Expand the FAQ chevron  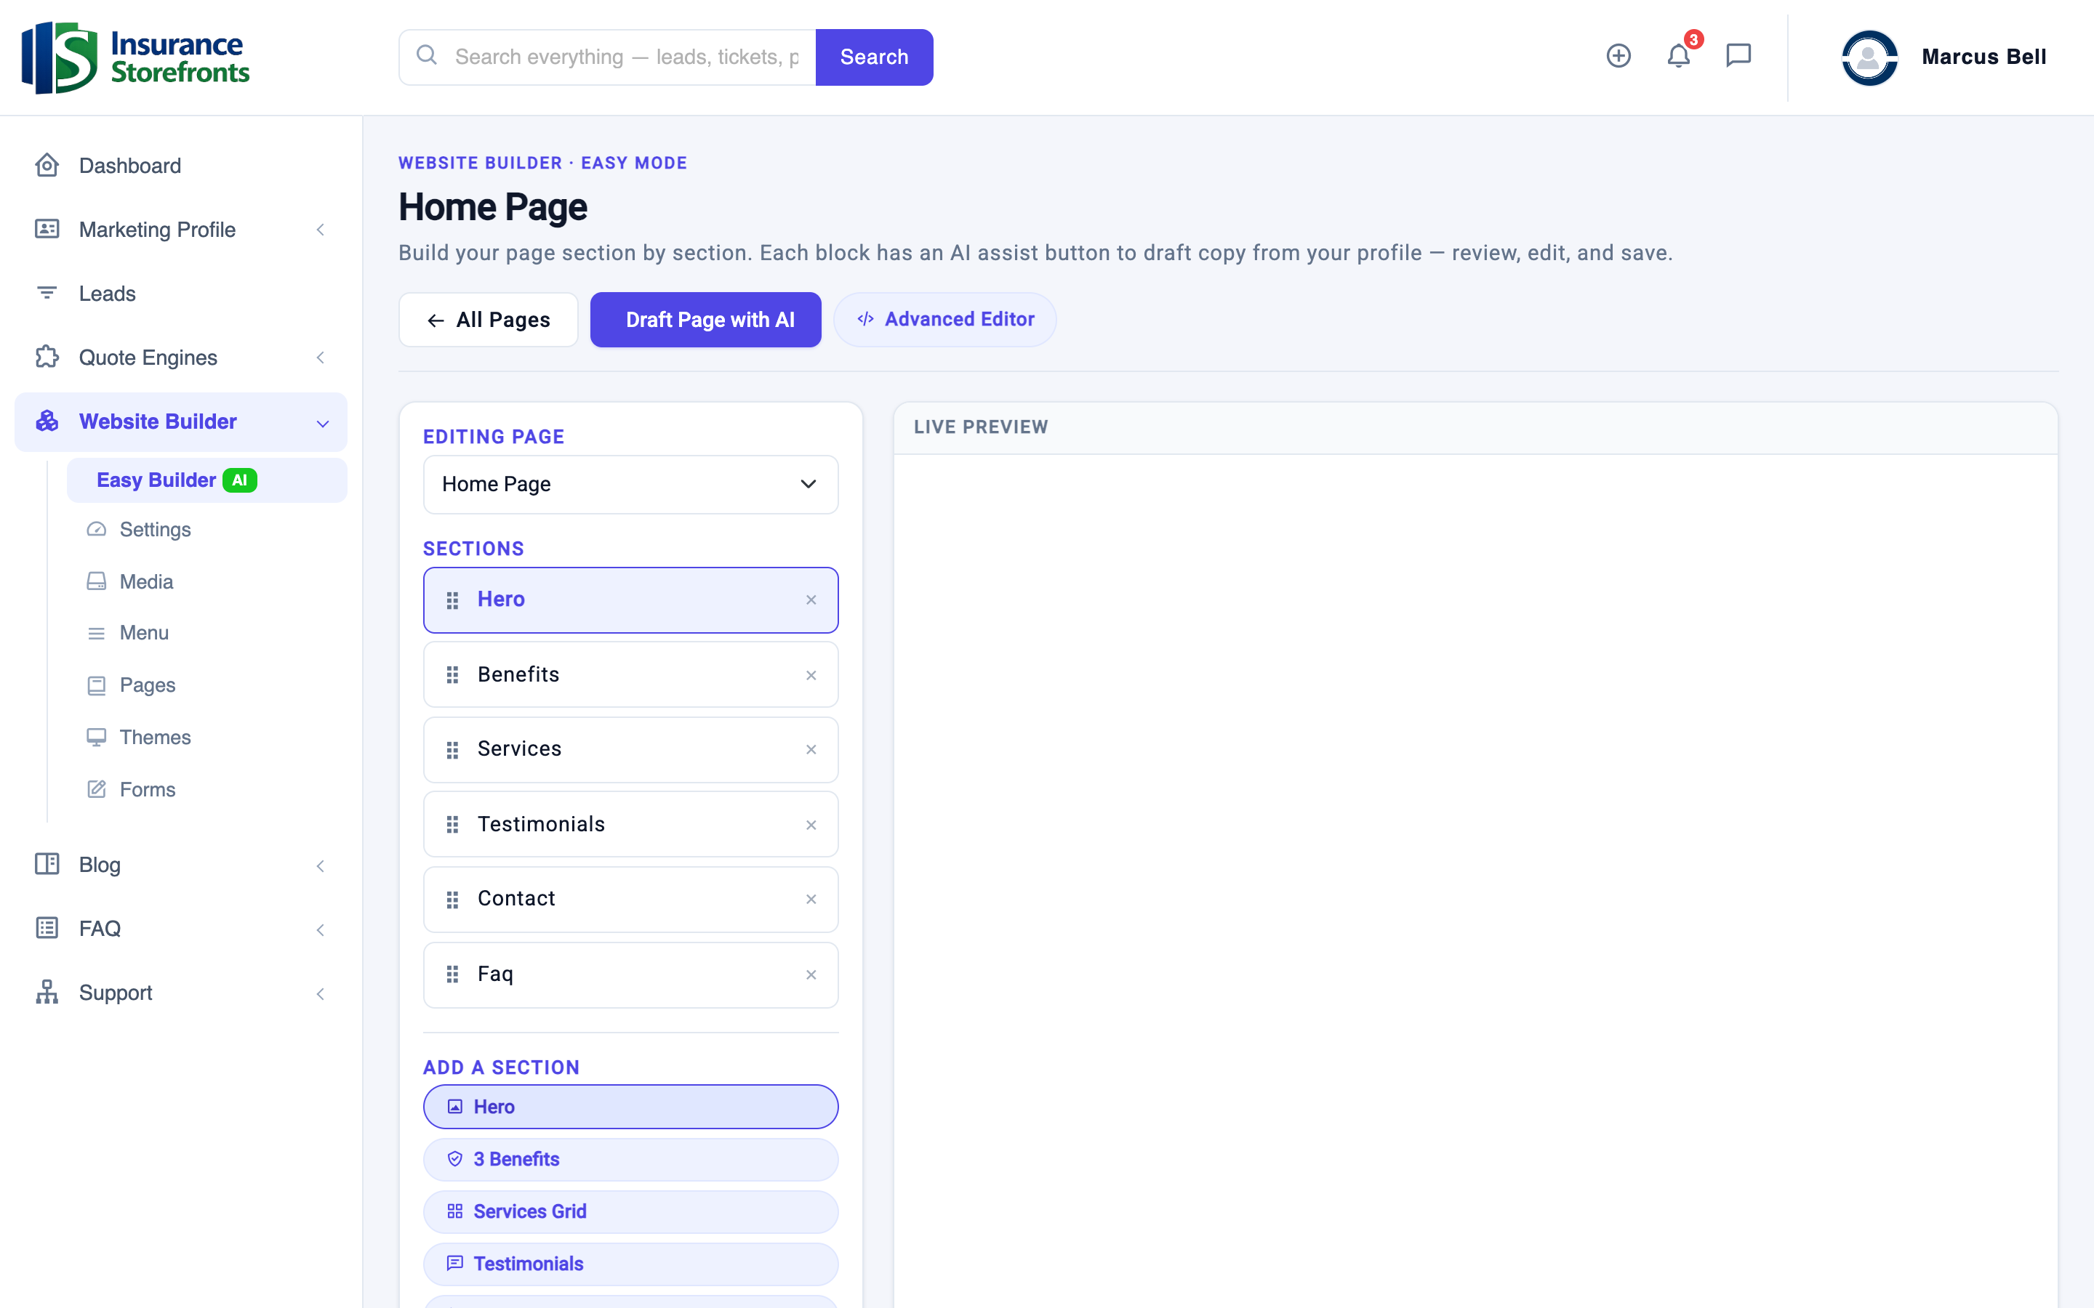coord(321,930)
